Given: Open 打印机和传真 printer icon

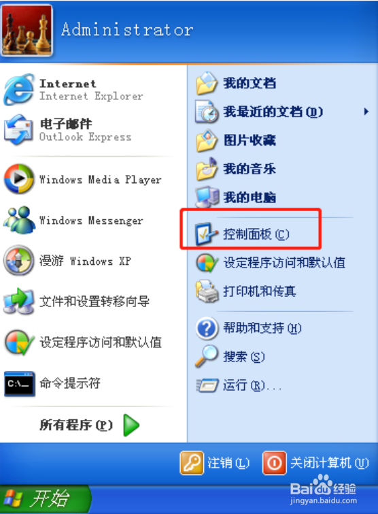Looking at the screenshot, I should [x=207, y=291].
